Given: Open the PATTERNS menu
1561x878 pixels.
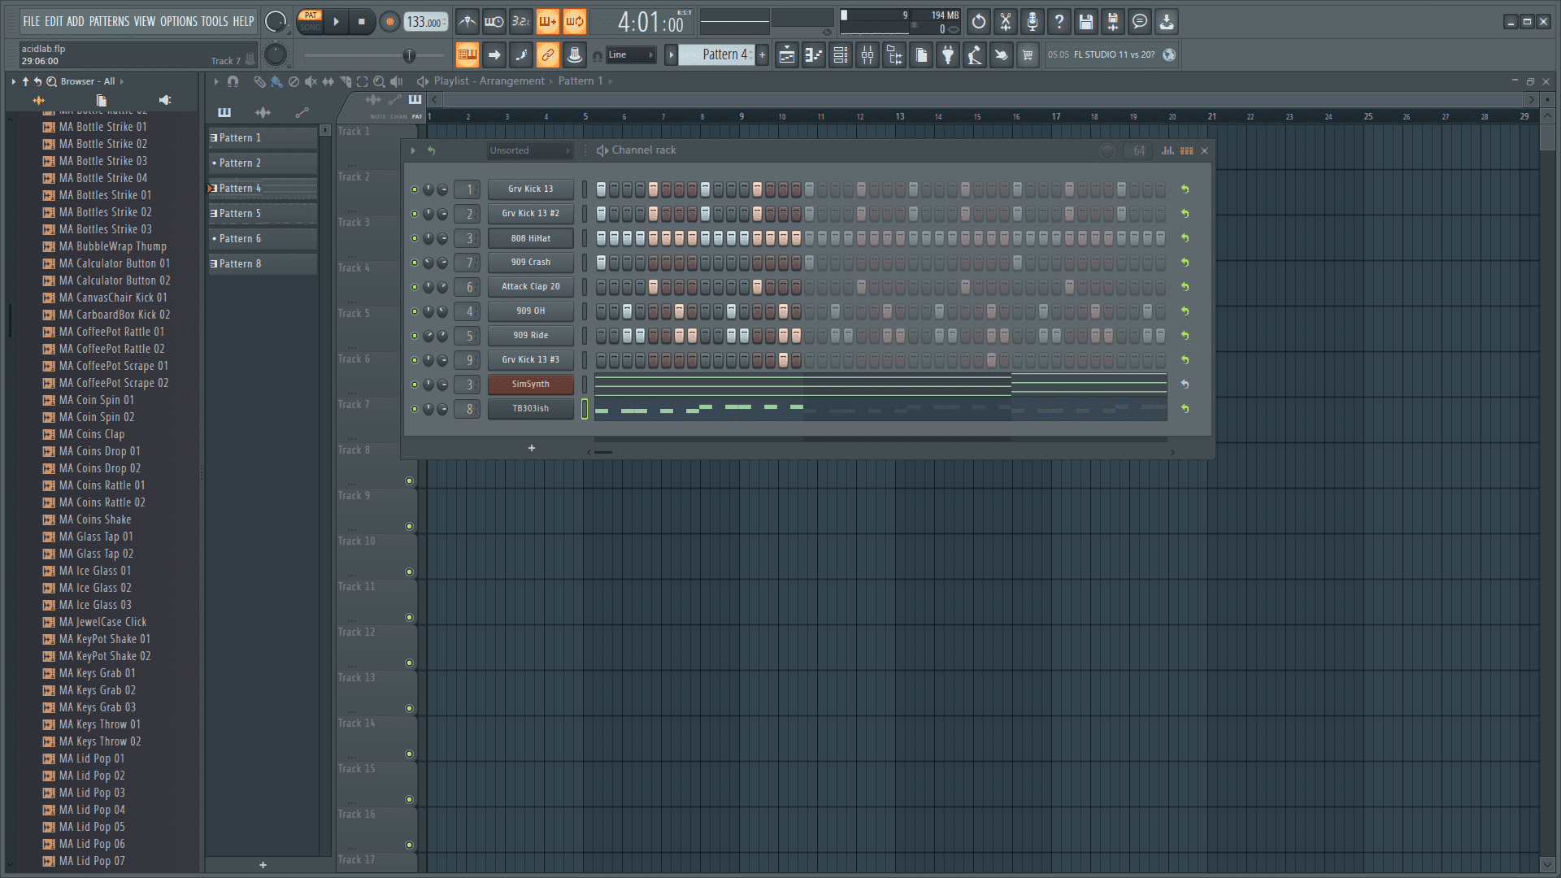Looking at the screenshot, I should tap(109, 21).
